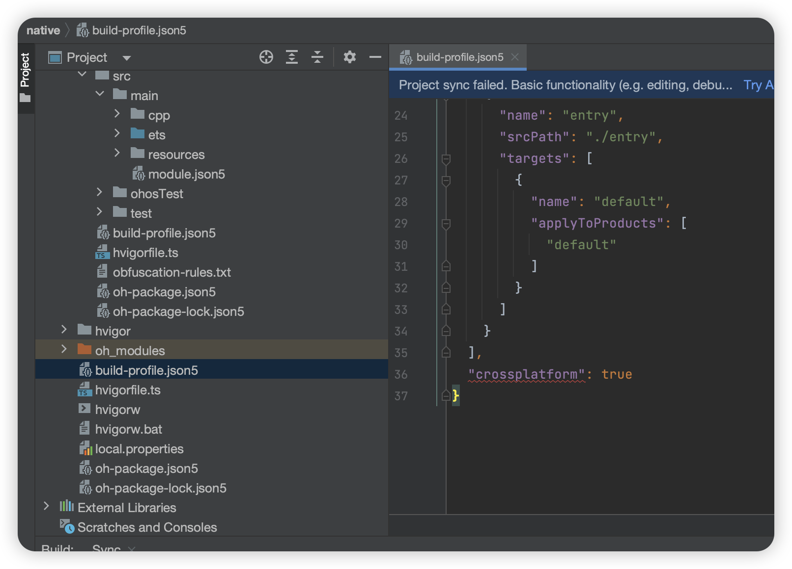Image resolution: width=792 pixels, height=569 pixels.
Task: Toggle fold marker at line 29 applyToProducts
Action: click(446, 224)
